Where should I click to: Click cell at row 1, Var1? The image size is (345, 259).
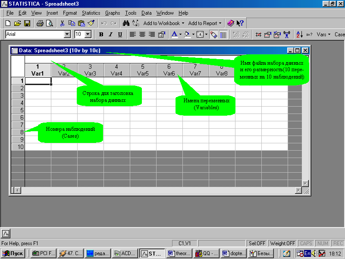coord(38,81)
